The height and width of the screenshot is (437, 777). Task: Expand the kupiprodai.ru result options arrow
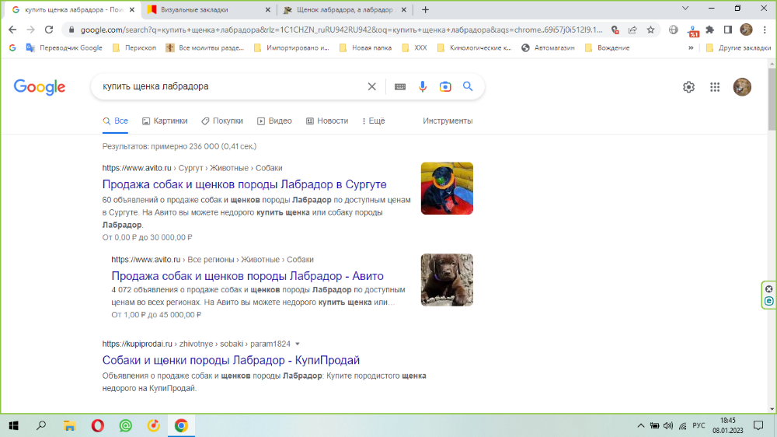[298, 344]
